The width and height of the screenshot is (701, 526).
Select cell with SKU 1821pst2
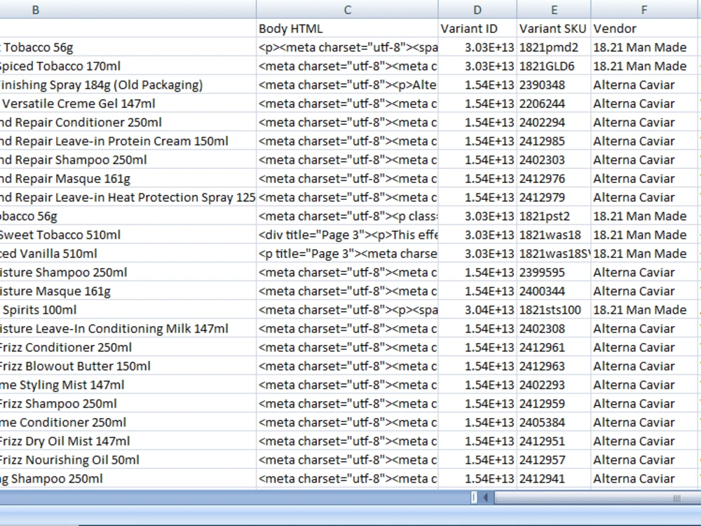[x=554, y=216]
